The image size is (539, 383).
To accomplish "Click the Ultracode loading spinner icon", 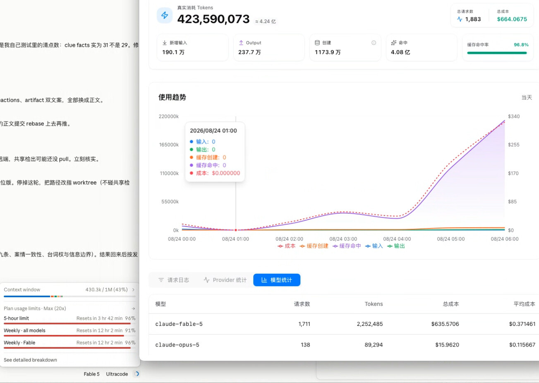I will (137, 374).
